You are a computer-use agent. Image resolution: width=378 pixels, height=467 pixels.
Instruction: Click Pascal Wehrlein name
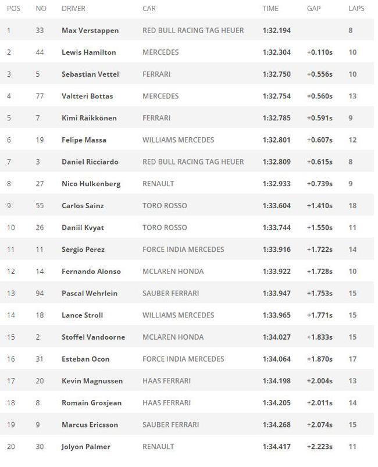coord(90,293)
